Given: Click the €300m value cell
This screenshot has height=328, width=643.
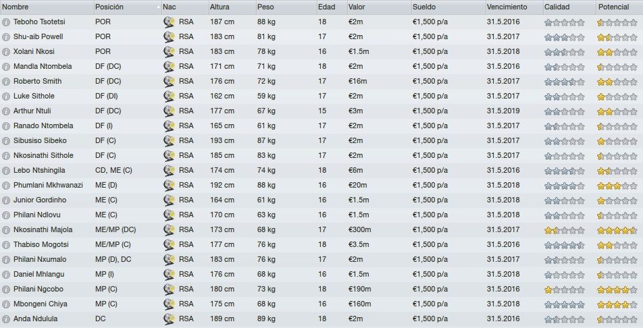Looking at the screenshot, I should tap(359, 229).
